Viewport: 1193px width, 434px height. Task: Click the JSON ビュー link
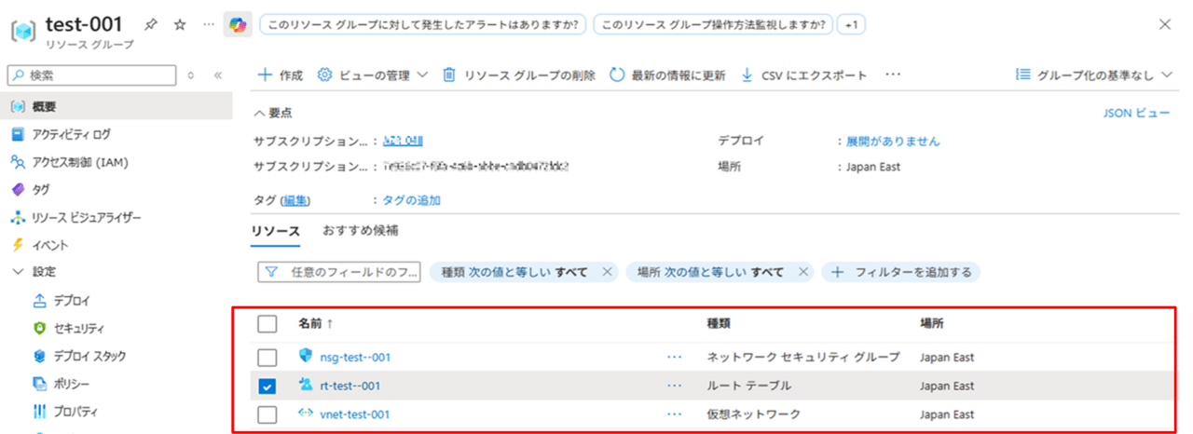pos(1135,113)
